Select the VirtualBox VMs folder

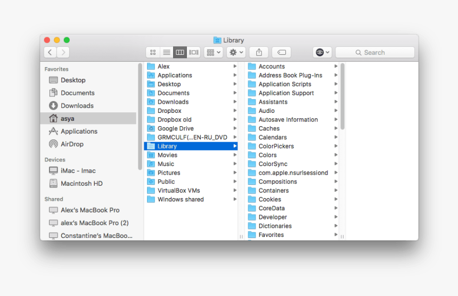pos(191,191)
